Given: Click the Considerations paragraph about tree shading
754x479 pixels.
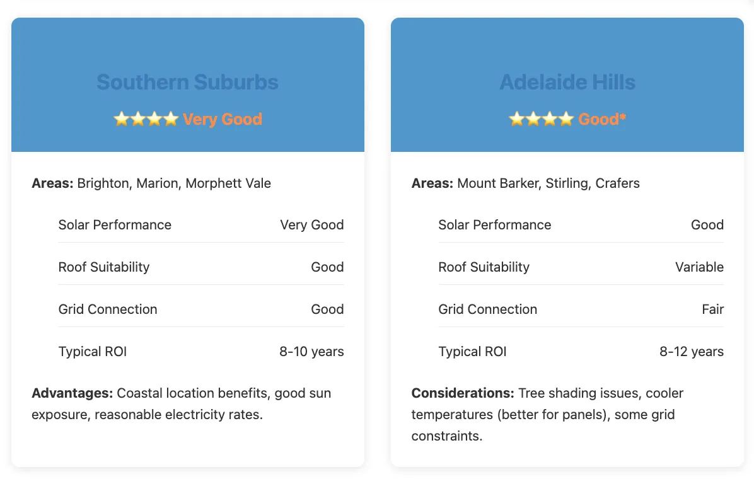Looking at the screenshot, I should [x=547, y=414].
